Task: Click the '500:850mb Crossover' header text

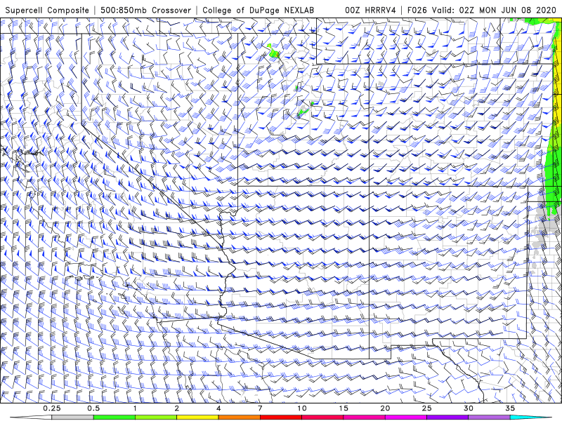Action: 145,10
